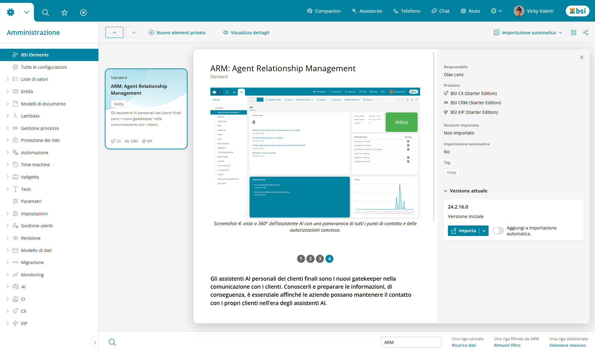595x351 pixels.
Task: Close the detail panel with X
Action: [x=582, y=57]
